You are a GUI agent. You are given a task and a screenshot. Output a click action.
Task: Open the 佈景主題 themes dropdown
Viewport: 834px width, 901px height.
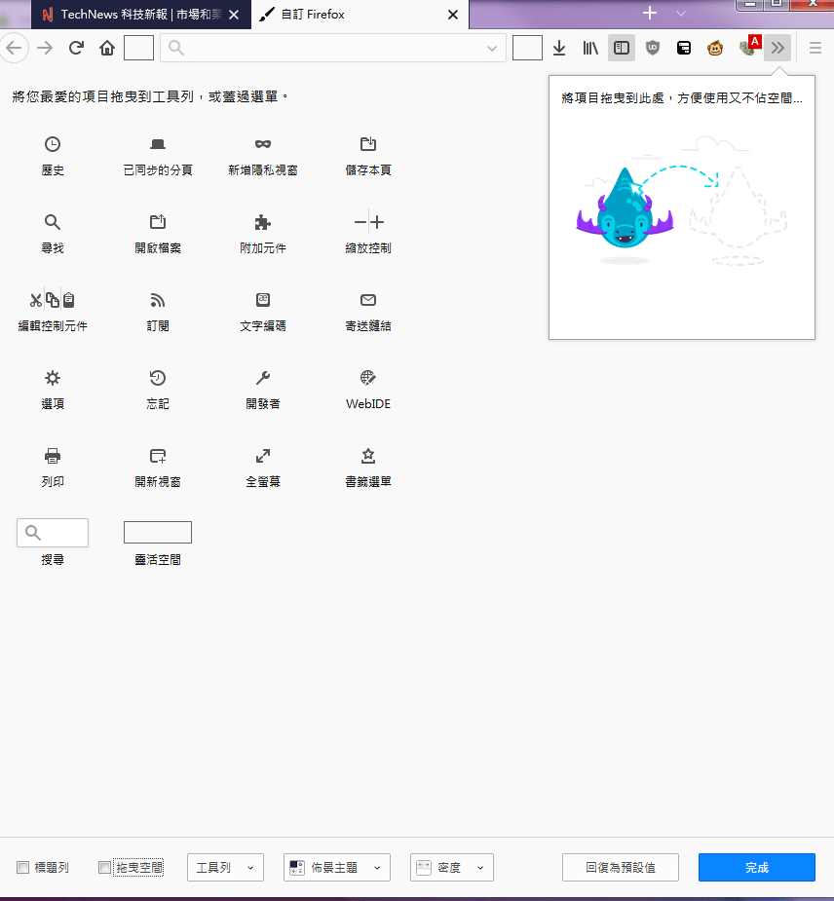click(337, 868)
